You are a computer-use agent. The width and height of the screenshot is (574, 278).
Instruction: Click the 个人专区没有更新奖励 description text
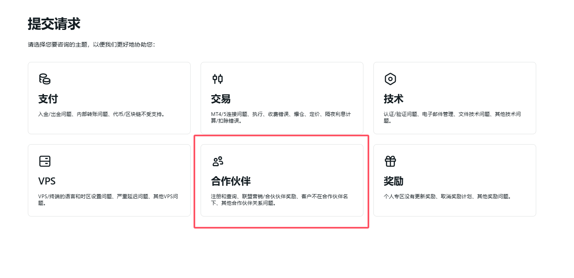coord(447,196)
